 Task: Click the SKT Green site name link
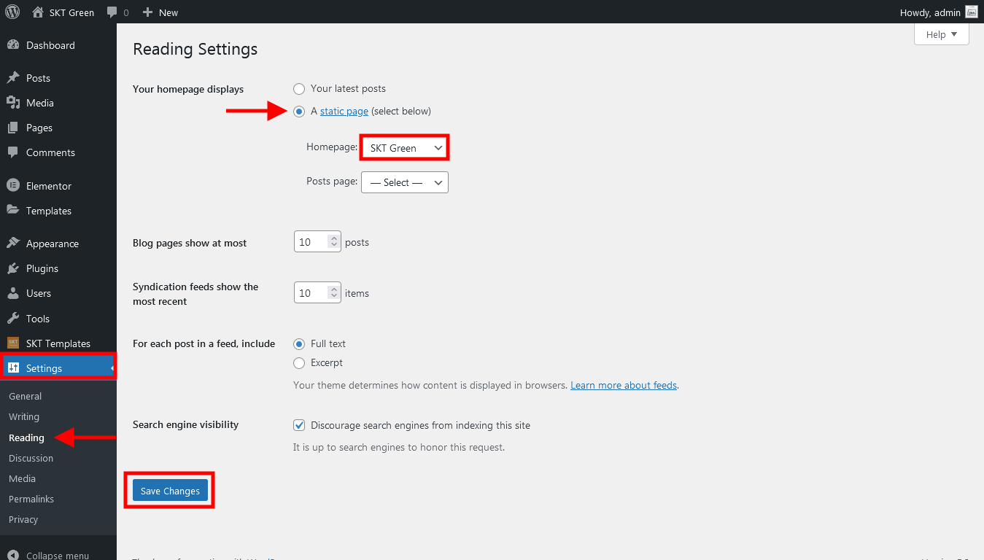tap(71, 12)
